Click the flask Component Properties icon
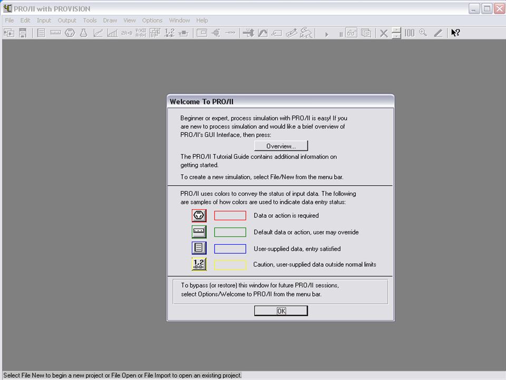 [84, 33]
